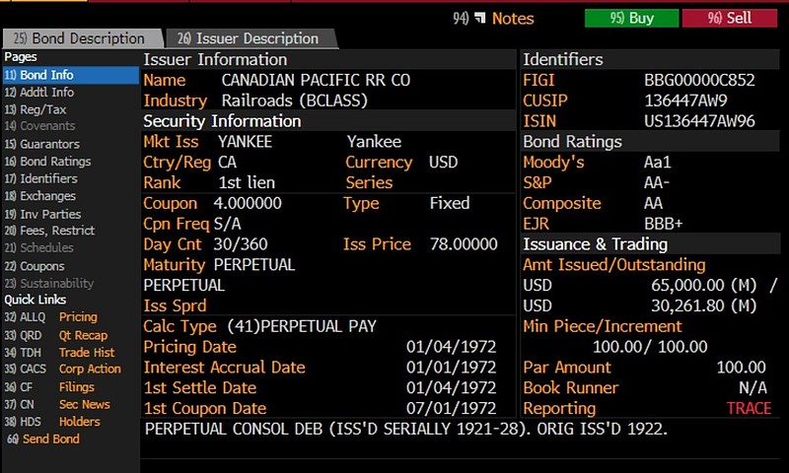Click Composite rating AA
Viewport: 789px width, 473px height.
pyautogui.click(x=653, y=203)
